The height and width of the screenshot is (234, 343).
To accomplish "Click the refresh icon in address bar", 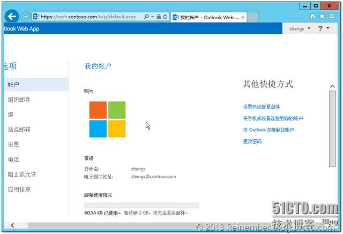I will [x=165, y=17].
